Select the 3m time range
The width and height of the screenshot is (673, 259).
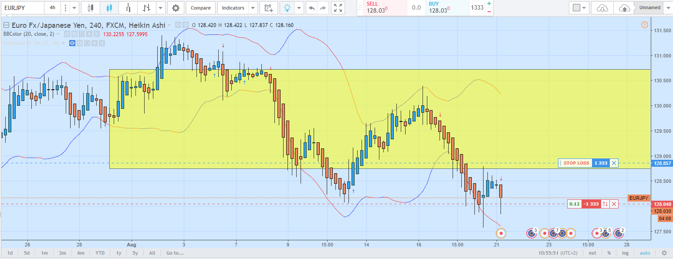(x=62, y=253)
